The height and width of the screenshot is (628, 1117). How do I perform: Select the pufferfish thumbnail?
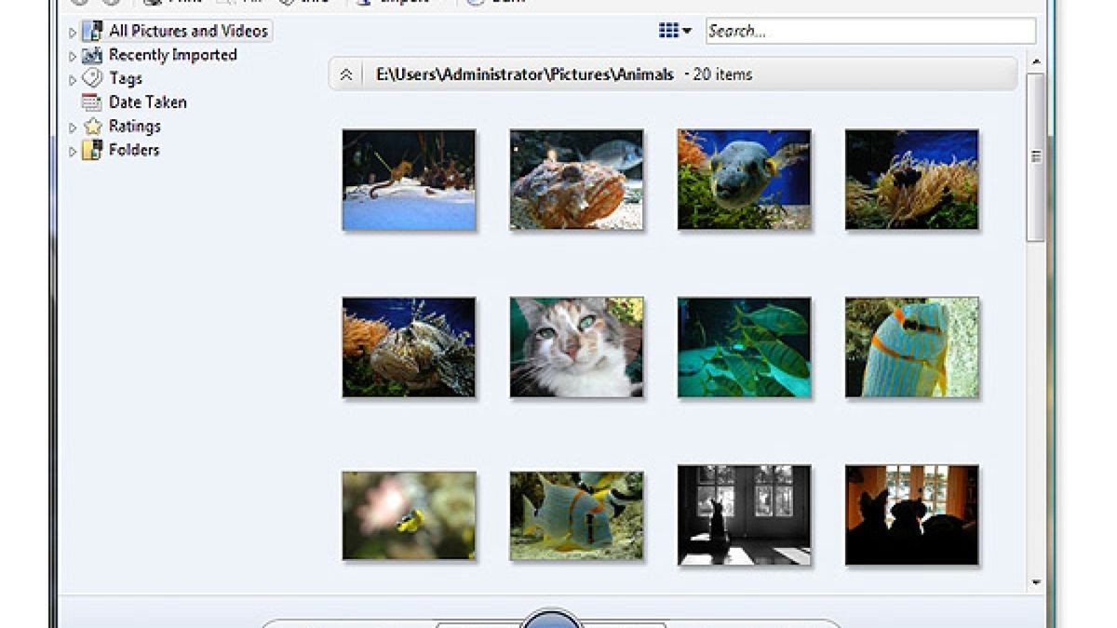[744, 180]
